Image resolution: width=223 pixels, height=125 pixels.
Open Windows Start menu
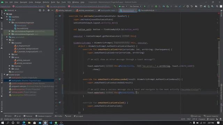click(x=2, y=123)
